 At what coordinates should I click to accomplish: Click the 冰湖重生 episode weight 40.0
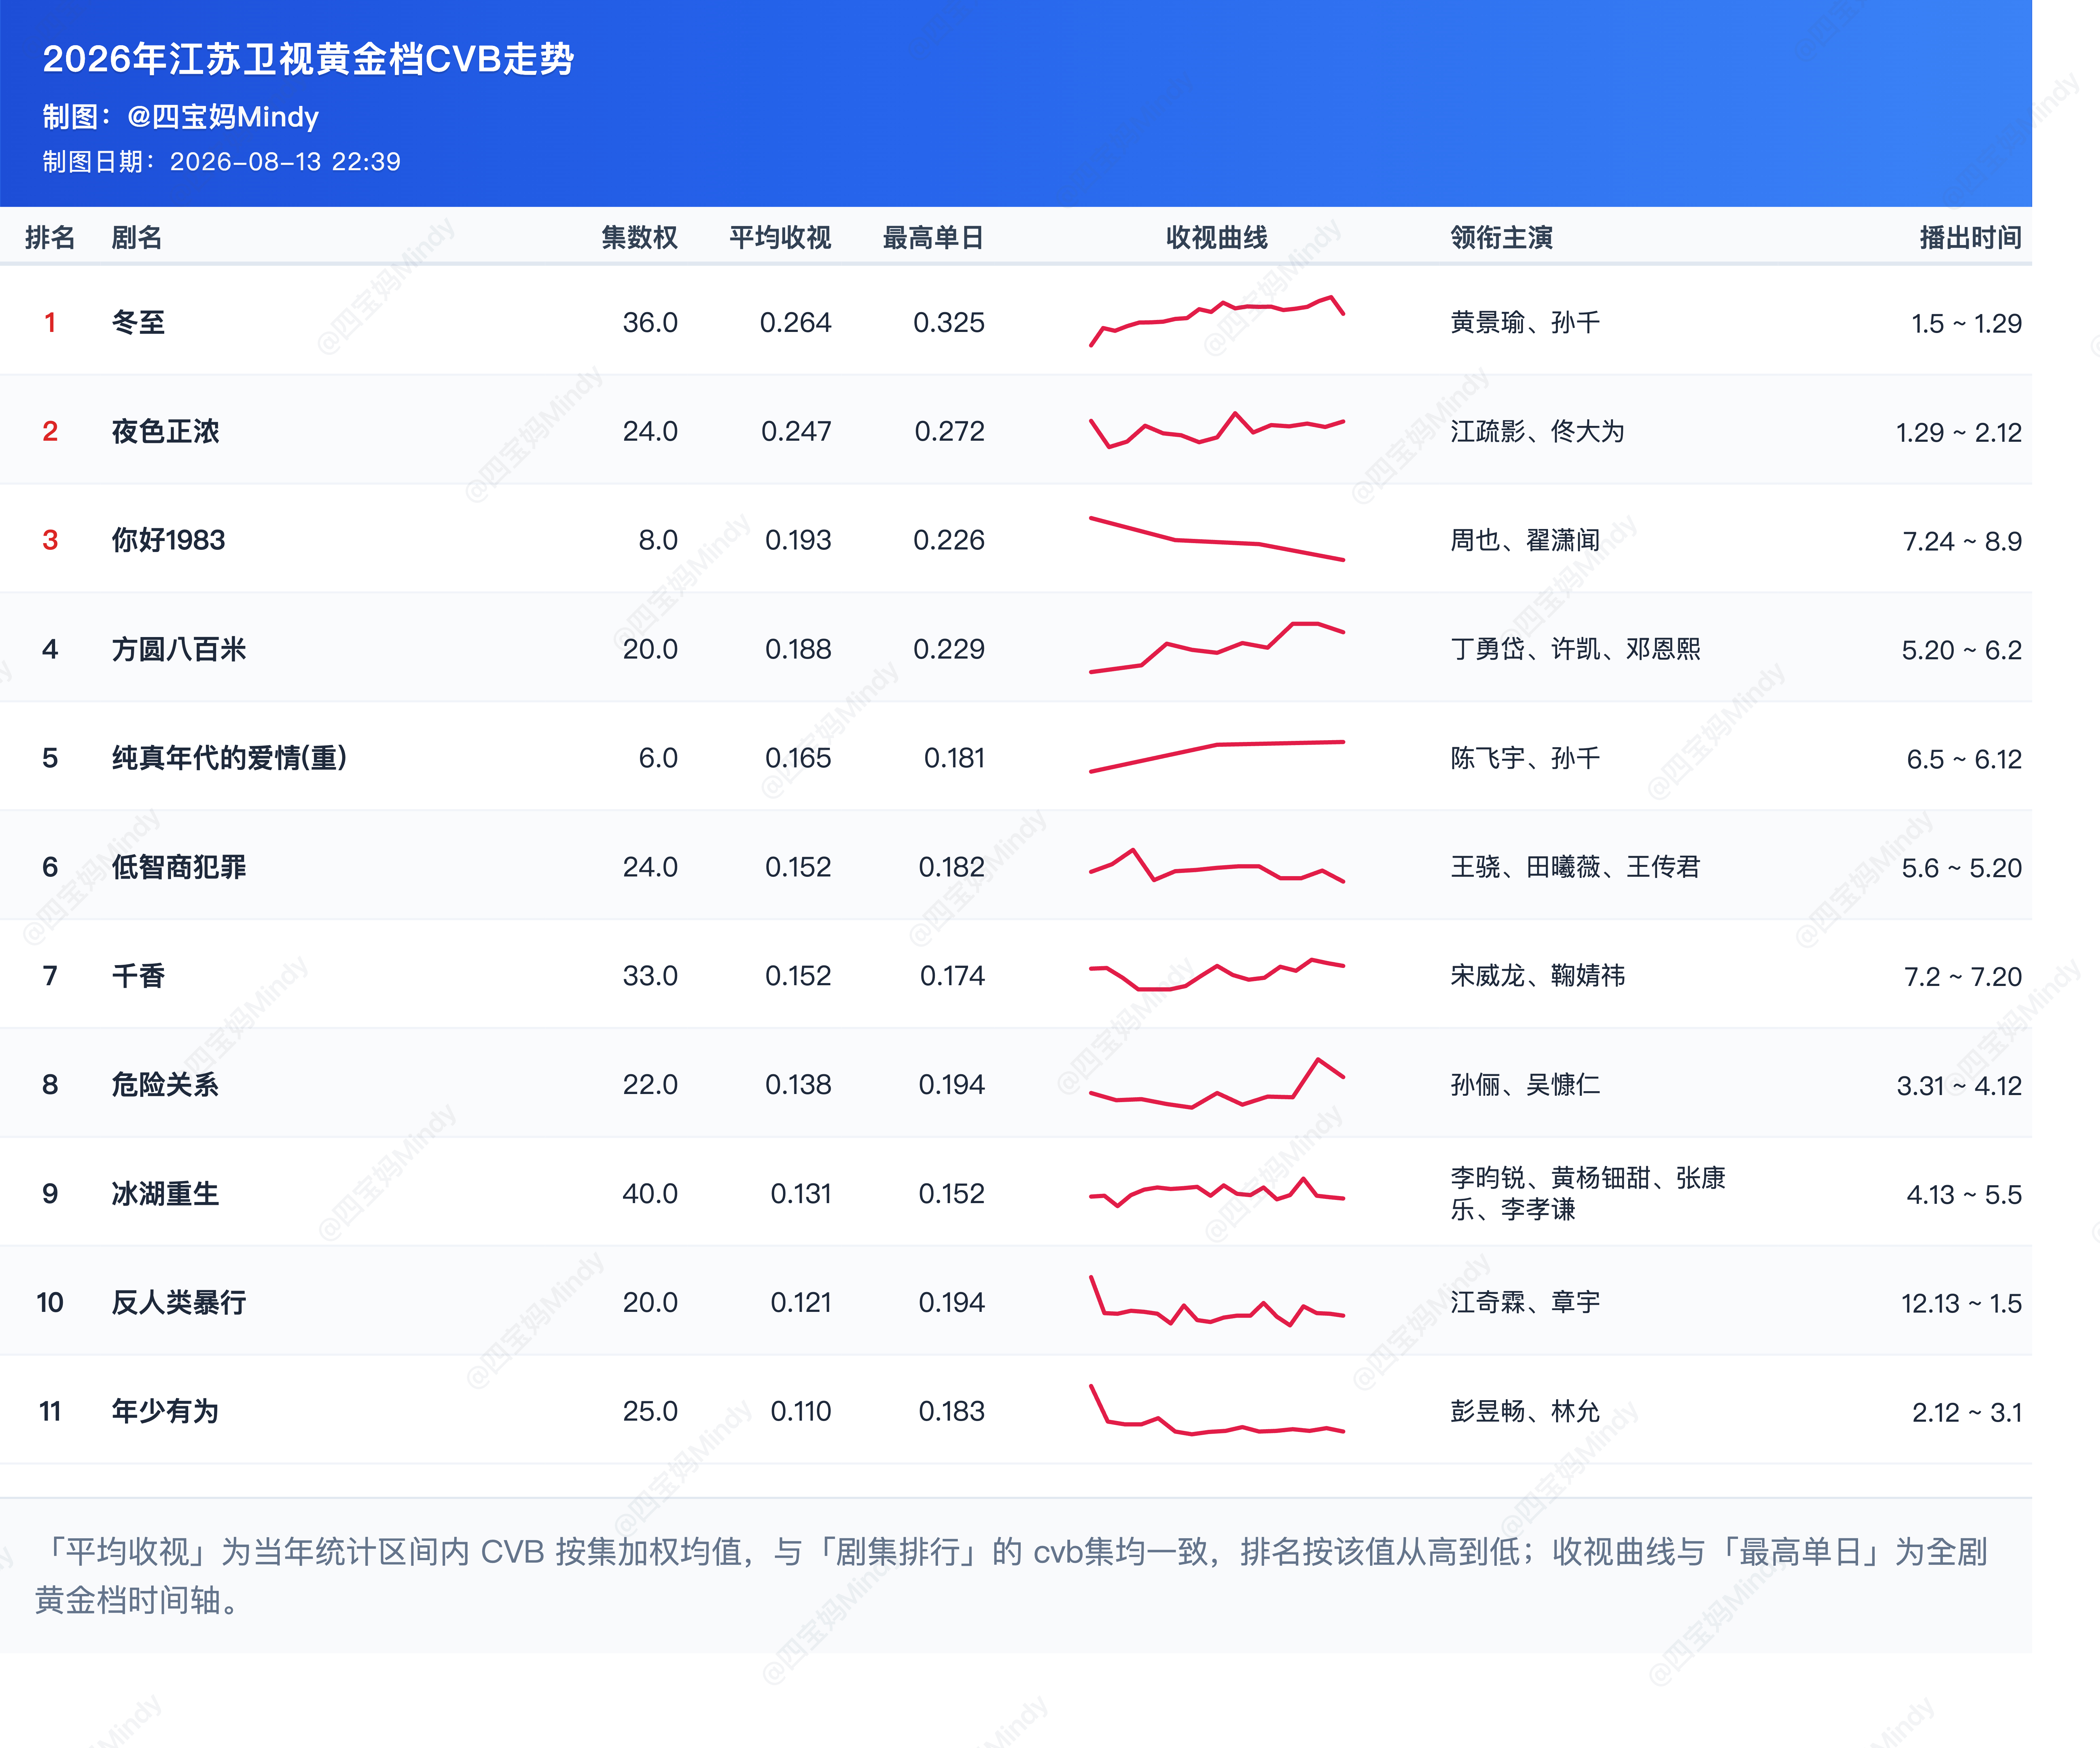[x=650, y=1194]
